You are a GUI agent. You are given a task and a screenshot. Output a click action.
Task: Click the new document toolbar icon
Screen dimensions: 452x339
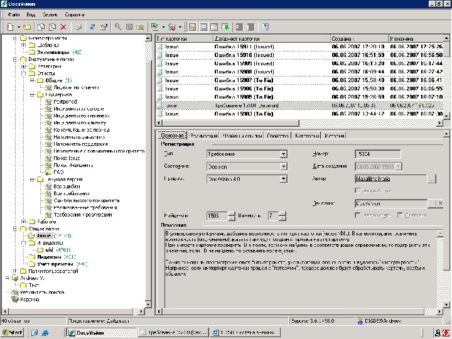tap(11, 27)
